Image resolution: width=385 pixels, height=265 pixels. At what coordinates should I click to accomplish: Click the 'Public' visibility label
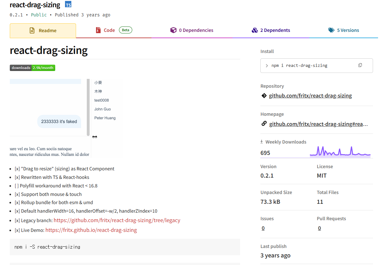(39, 15)
